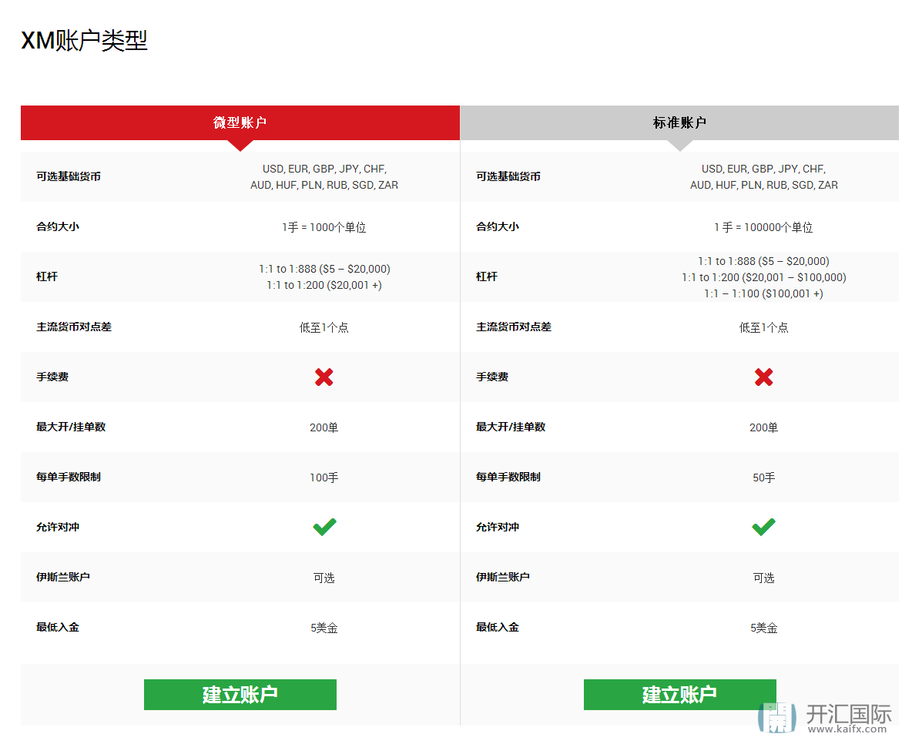Switch to the 微型账户 tab

pyautogui.click(x=240, y=122)
